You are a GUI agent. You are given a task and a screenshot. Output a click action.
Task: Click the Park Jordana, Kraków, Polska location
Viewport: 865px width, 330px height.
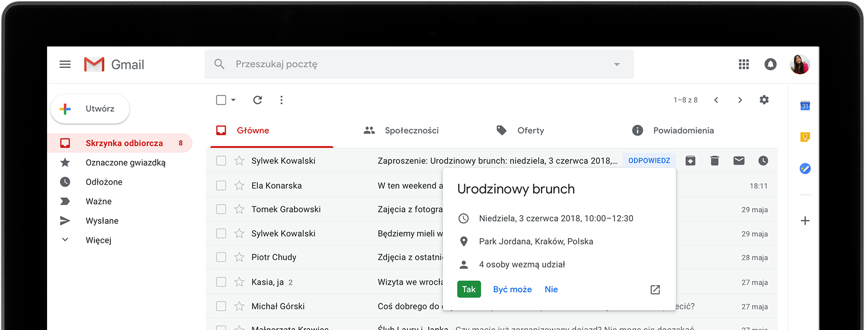click(536, 241)
